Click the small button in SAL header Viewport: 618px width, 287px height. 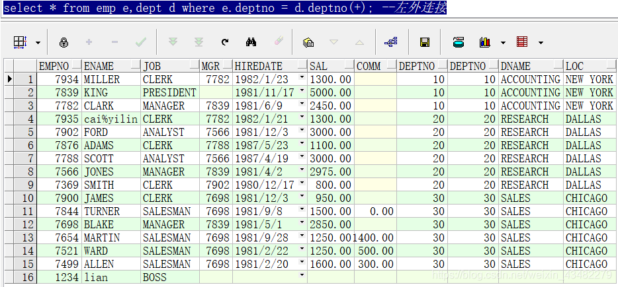349,65
